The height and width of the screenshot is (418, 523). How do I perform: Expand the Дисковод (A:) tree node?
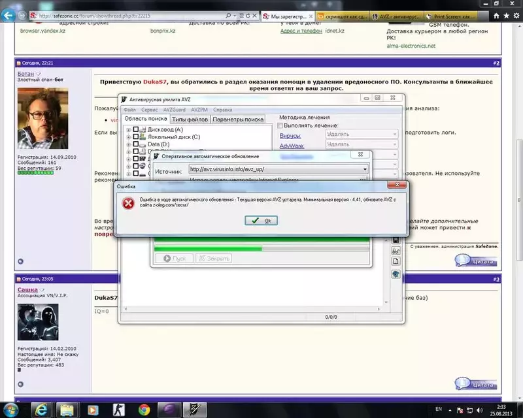128,130
